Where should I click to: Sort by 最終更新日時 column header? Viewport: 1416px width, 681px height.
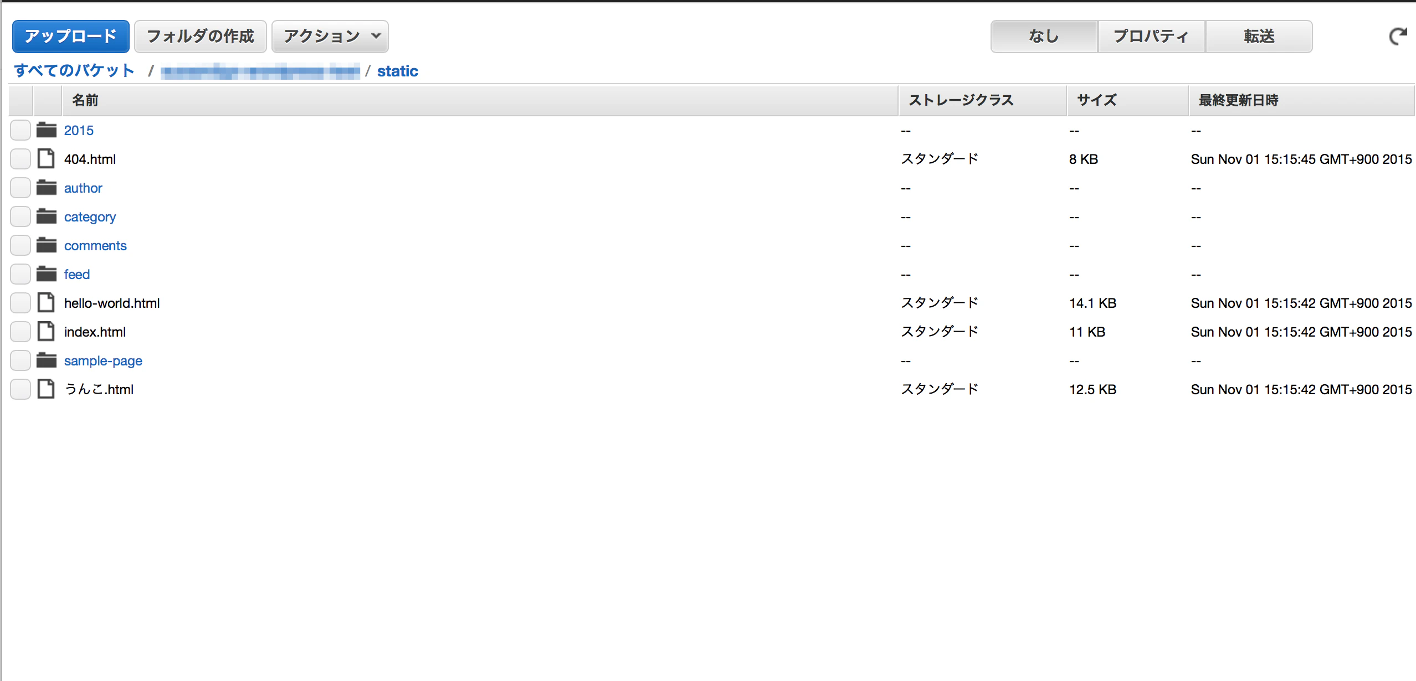[1302, 100]
